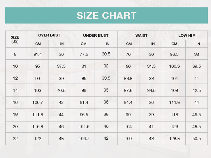Select size 14 row label
This screenshot has height=158, width=211.
(15, 91)
